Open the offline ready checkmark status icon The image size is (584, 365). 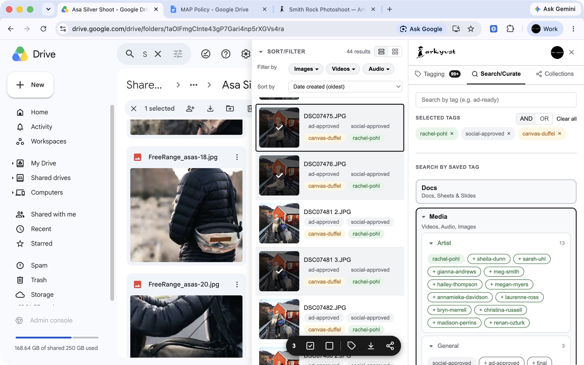click(x=206, y=54)
